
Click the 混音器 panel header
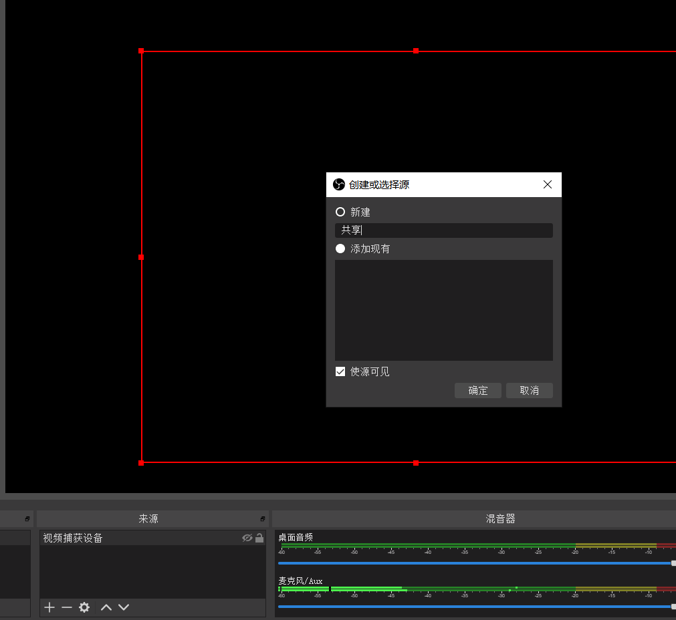pos(474,518)
